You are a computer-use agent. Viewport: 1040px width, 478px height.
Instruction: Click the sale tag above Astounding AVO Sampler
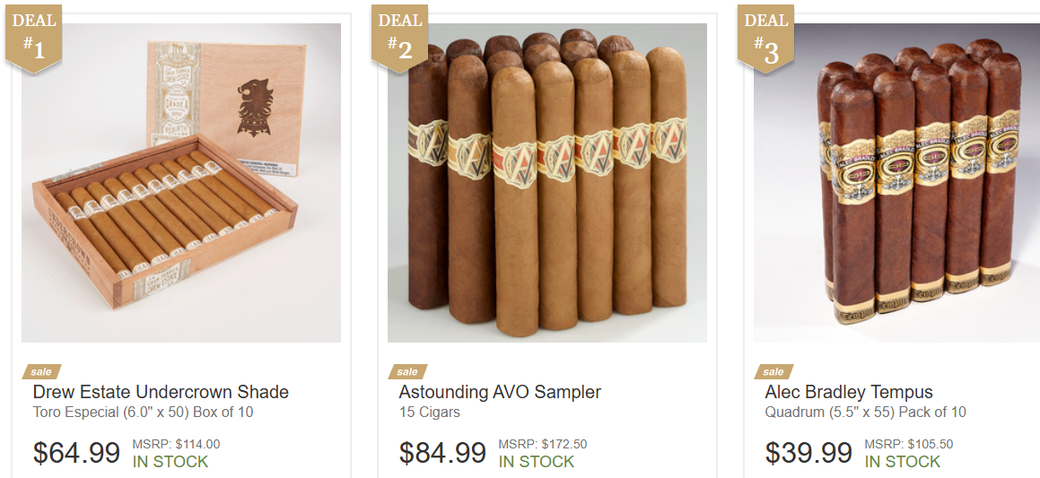[x=407, y=371]
